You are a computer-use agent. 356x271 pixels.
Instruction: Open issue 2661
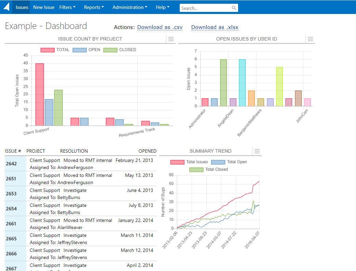pos(11,224)
